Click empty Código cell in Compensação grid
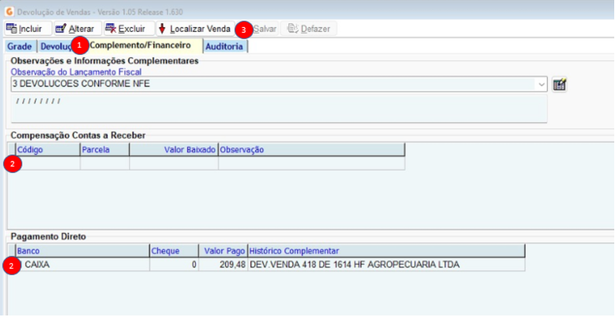 tap(47, 163)
